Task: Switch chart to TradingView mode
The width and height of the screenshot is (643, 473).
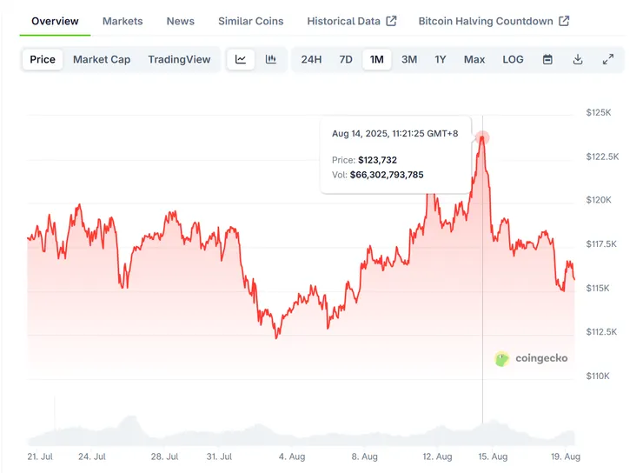Action: pos(179,59)
